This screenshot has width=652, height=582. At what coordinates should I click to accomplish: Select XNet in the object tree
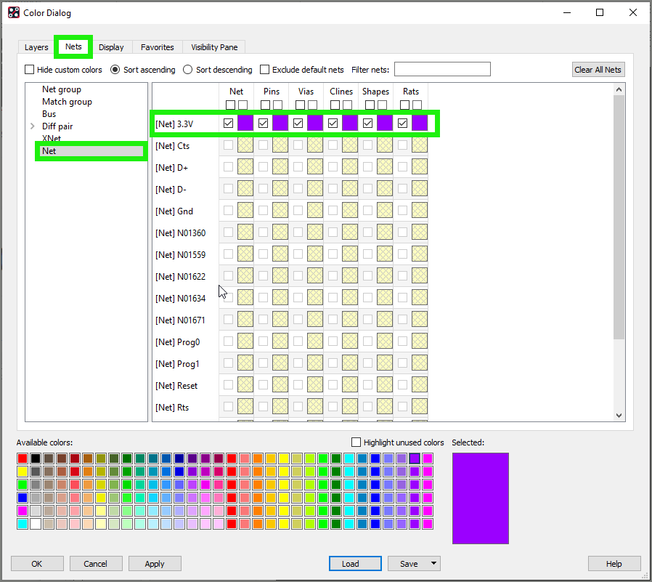pos(52,138)
